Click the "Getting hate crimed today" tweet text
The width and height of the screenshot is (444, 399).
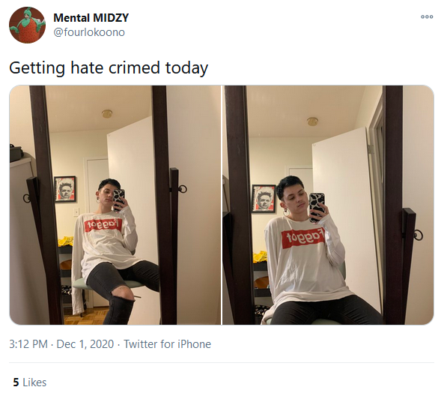[x=109, y=68]
